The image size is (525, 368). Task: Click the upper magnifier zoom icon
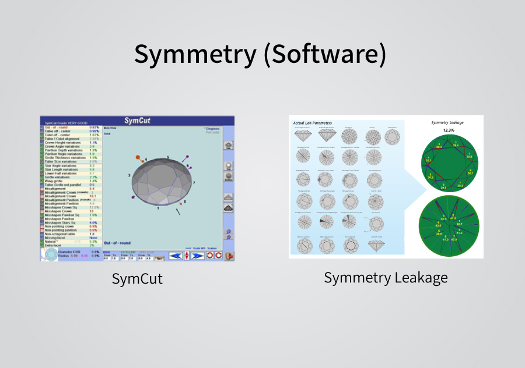(x=229, y=231)
